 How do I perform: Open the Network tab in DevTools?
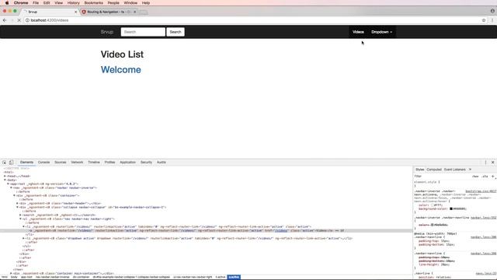(x=77, y=163)
